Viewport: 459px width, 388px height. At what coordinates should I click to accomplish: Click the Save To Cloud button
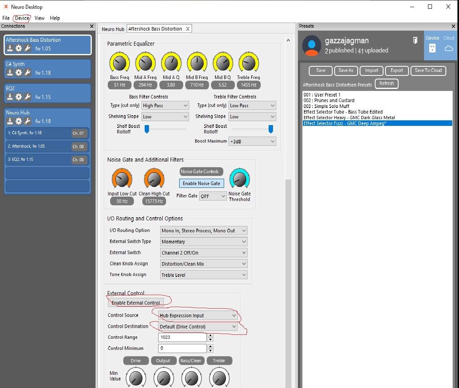tap(428, 71)
